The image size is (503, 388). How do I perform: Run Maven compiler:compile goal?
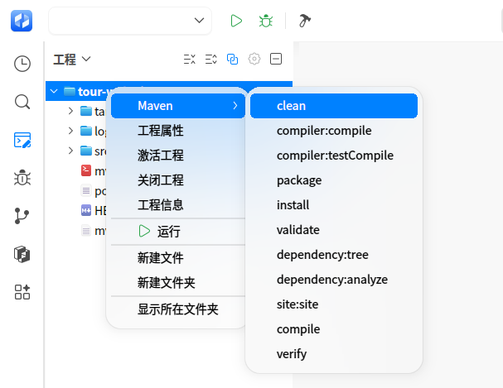pyautogui.click(x=334, y=131)
